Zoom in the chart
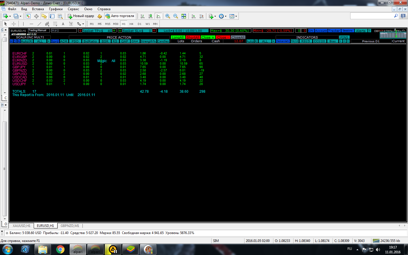408x255 pixels. (168, 16)
